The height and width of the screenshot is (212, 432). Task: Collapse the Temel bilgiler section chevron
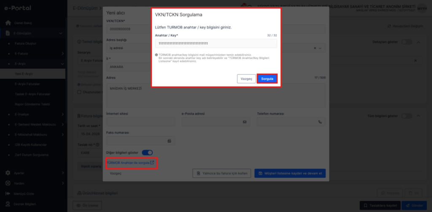418,42
